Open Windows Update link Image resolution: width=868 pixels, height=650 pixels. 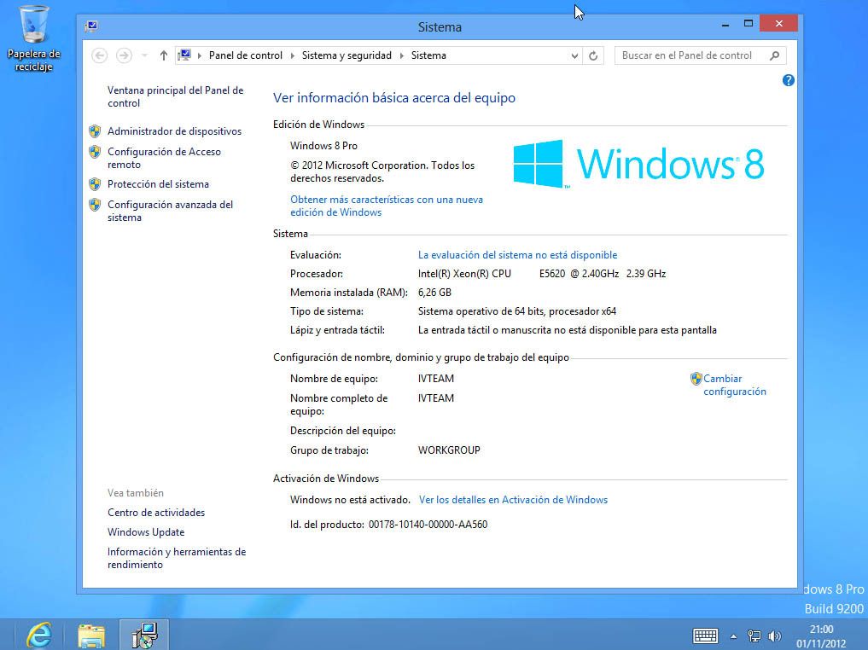[146, 532]
